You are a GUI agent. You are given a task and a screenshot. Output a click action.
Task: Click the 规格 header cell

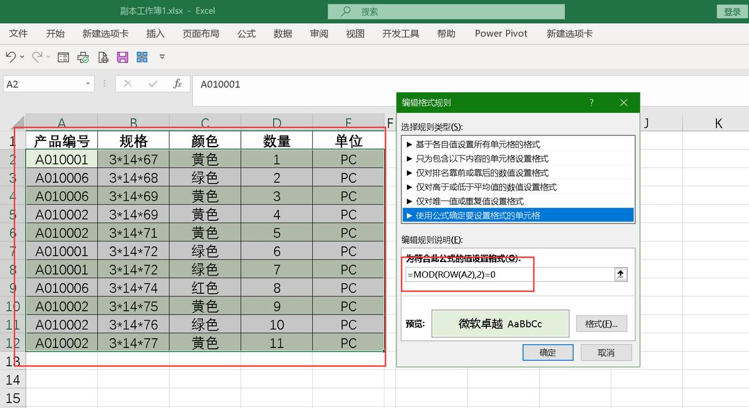[134, 140]
